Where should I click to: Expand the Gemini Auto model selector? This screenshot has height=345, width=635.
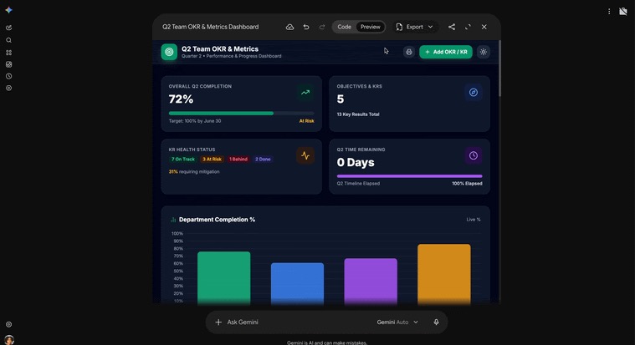(x=397, y=322)
